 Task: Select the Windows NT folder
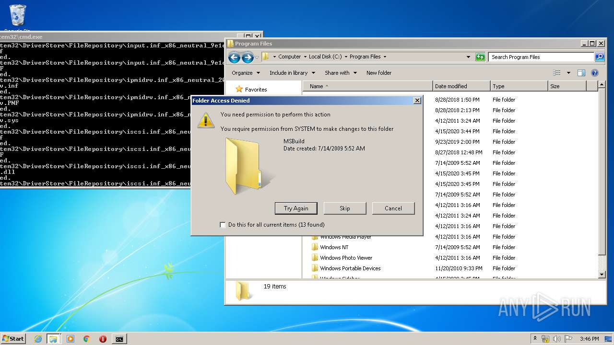(x=334, y=247)
